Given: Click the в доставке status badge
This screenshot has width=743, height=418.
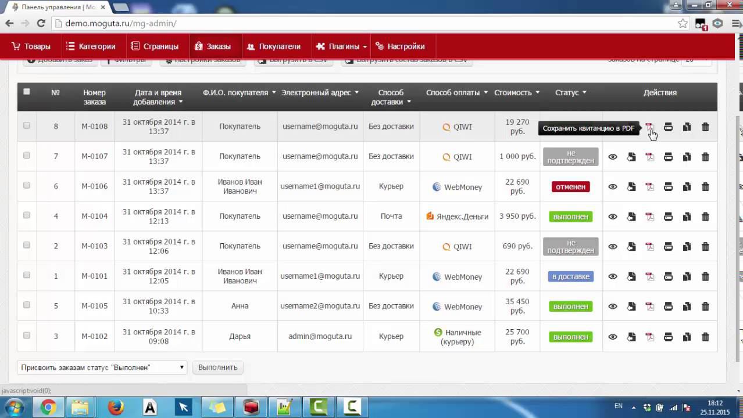Looking at the screenshot, I should click(x=570, y=277).
